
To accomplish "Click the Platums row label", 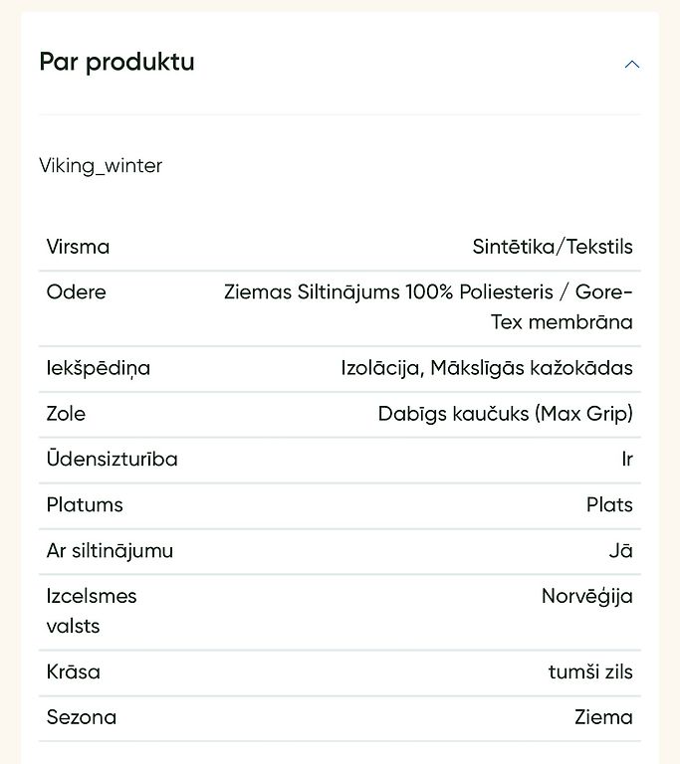I will coord(85,504).
